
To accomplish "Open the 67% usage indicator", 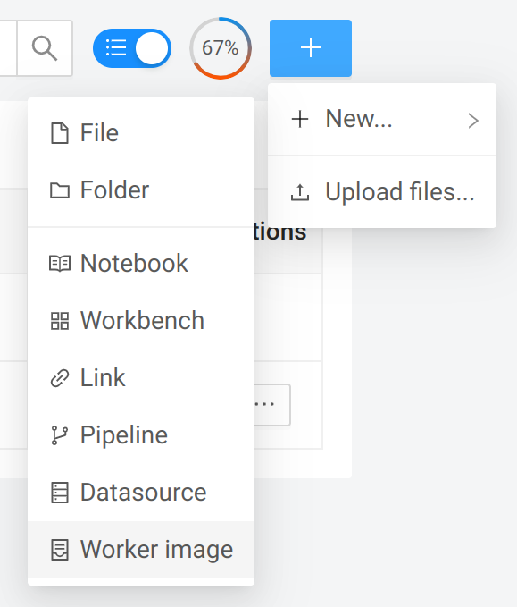I will click(x=221, y=48).
